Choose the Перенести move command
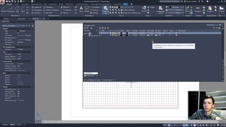The height and width of the screenshot is (127, 226). [36, 7]
